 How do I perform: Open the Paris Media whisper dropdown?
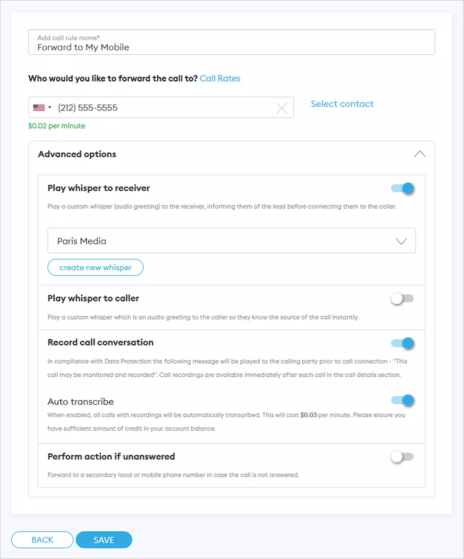point(231,241)
